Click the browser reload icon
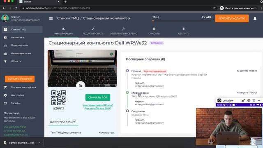This screenshot has width=263, height=148. 16,8
